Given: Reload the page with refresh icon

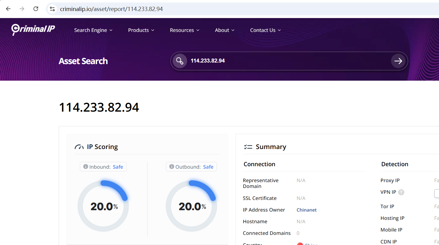Looking at the screenshot, I should coord(36,9).
